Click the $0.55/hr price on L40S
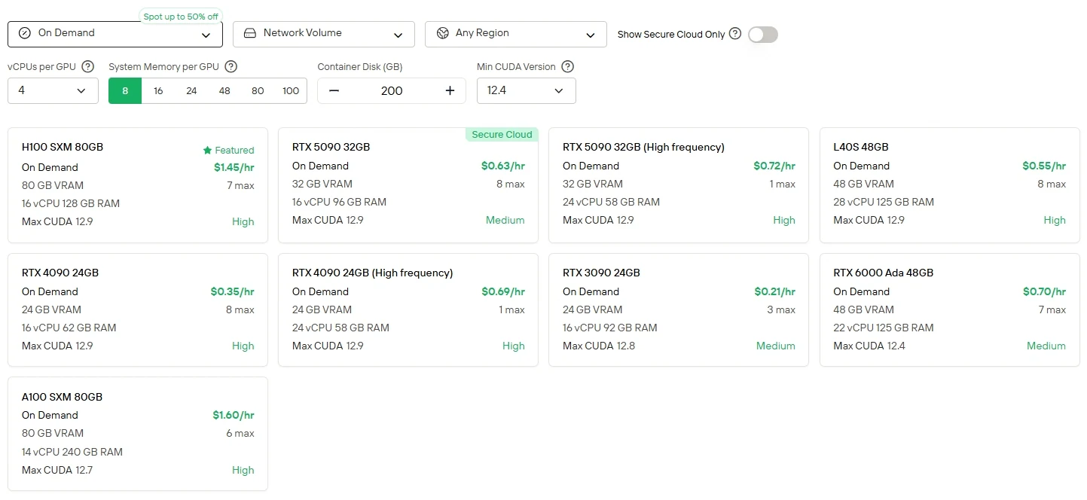The height and width of the screenshot is (500, 1087). tap(1044, 166)
